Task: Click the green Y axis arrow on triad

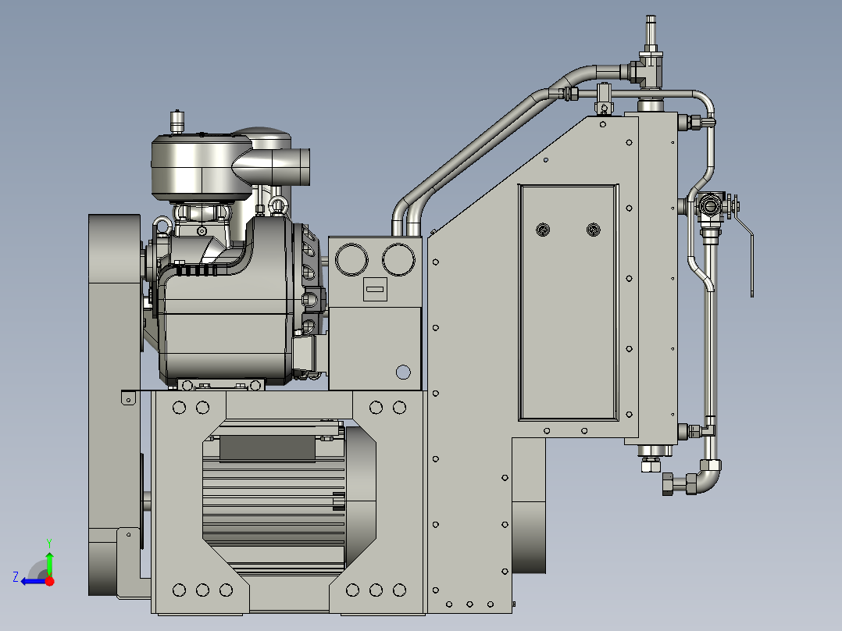Action: [x=49, y=563]
